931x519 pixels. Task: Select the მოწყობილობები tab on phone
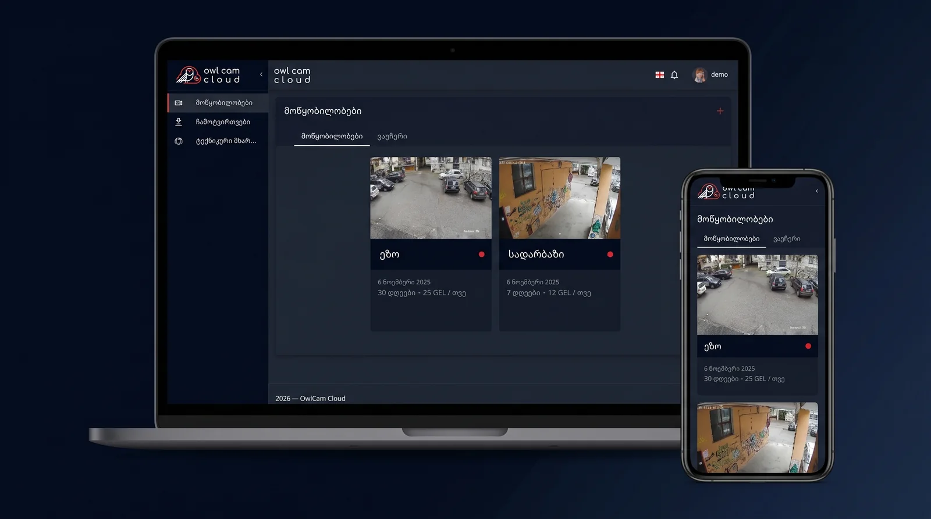(x=731, y=239)
